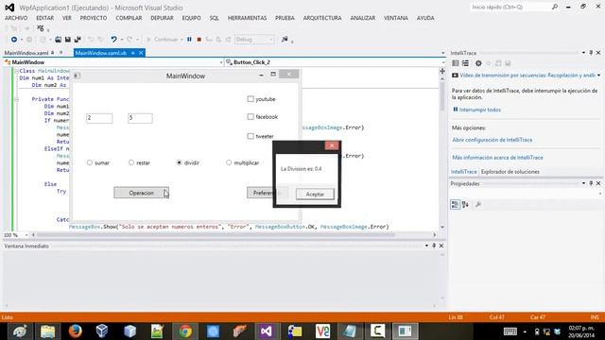Select the multiplicar radio button
Screen dimensions: 605x340
(x=229, y=162)
